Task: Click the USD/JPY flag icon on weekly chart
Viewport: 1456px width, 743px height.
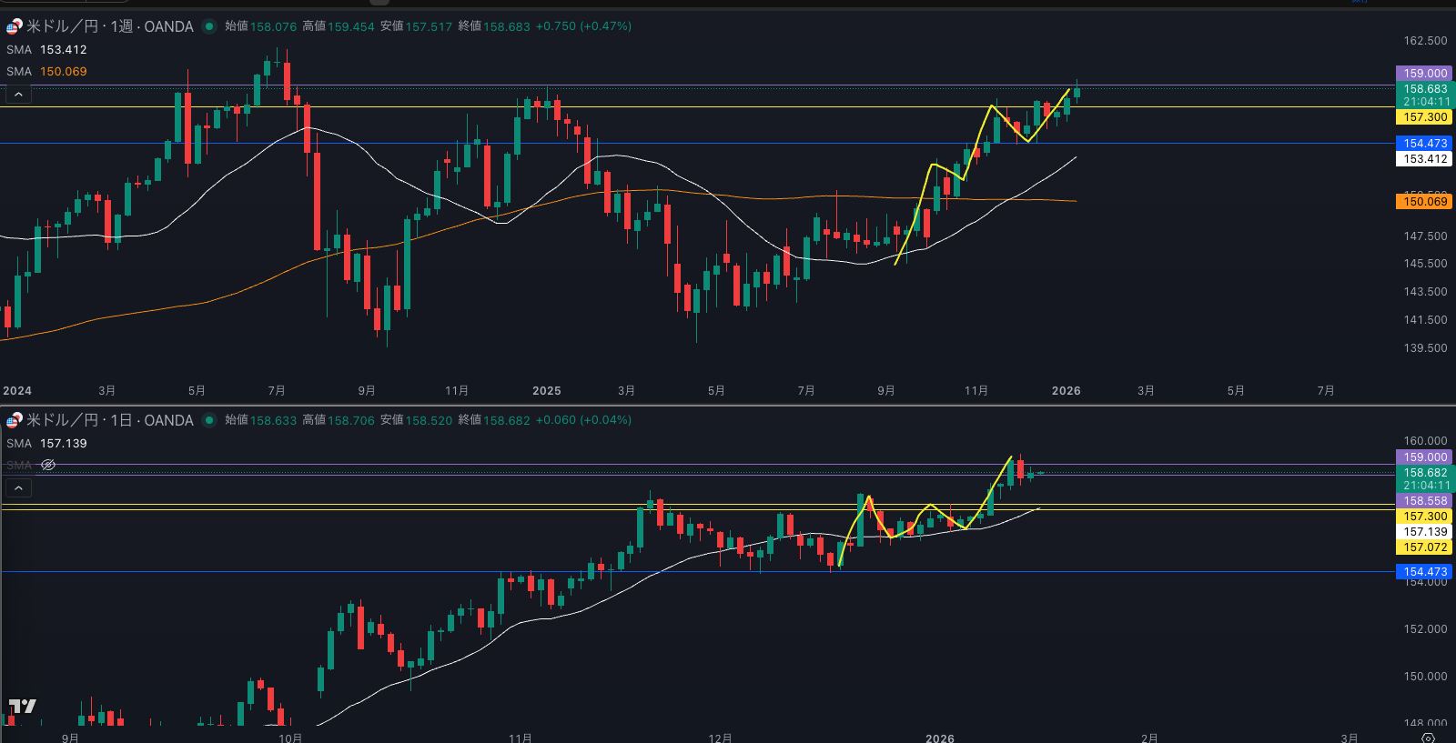Action: coord(14,26)
